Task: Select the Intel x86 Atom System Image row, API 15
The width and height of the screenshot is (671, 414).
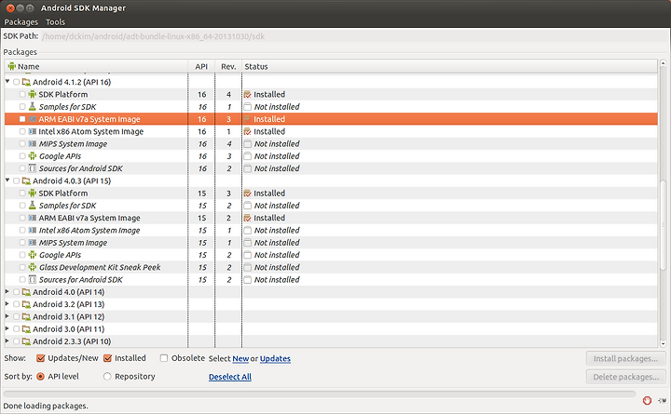Action: pyautogui.click(x=331, y=231)
